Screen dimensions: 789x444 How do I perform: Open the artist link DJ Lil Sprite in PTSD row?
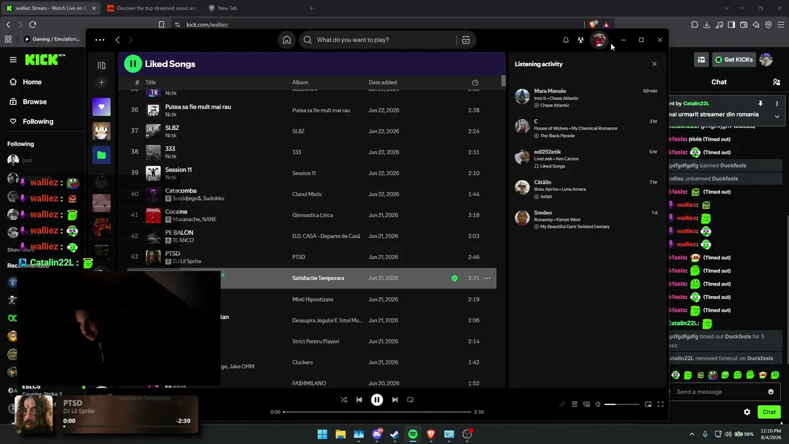[187, 261]
